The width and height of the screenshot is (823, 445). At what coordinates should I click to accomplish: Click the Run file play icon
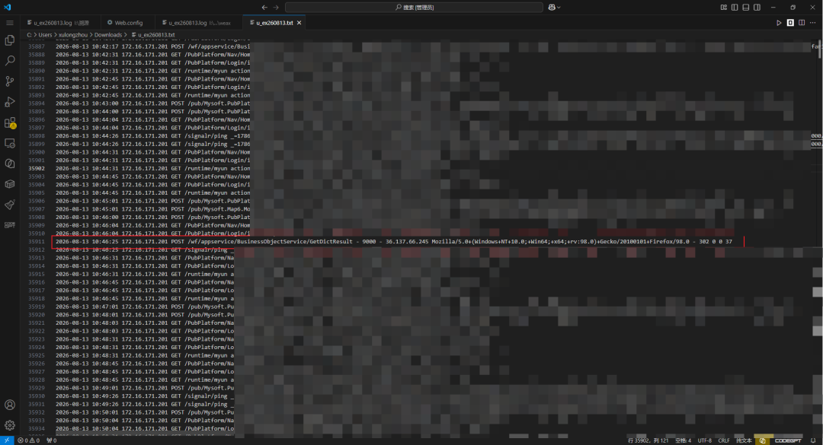779,23
